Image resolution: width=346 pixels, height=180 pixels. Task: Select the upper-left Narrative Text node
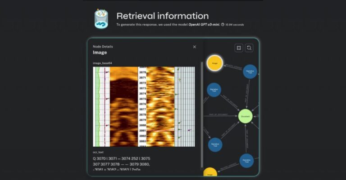click(x=214, y=90)
